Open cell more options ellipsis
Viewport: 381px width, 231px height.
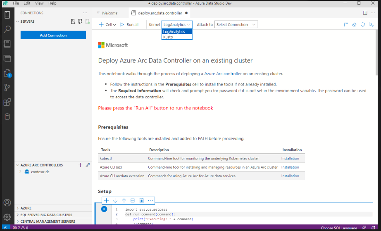(150, 201)
